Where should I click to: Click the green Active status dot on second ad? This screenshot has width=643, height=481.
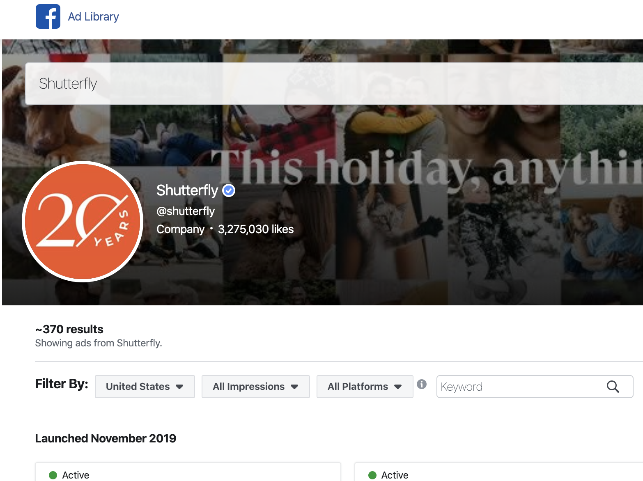(x=372, y=475)
